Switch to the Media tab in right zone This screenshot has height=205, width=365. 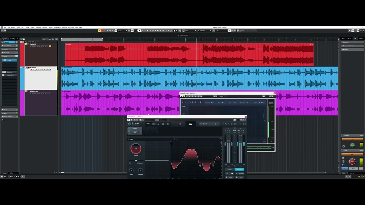349,39
